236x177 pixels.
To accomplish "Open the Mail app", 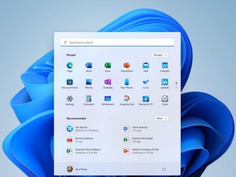I will (x=146, y=67).
